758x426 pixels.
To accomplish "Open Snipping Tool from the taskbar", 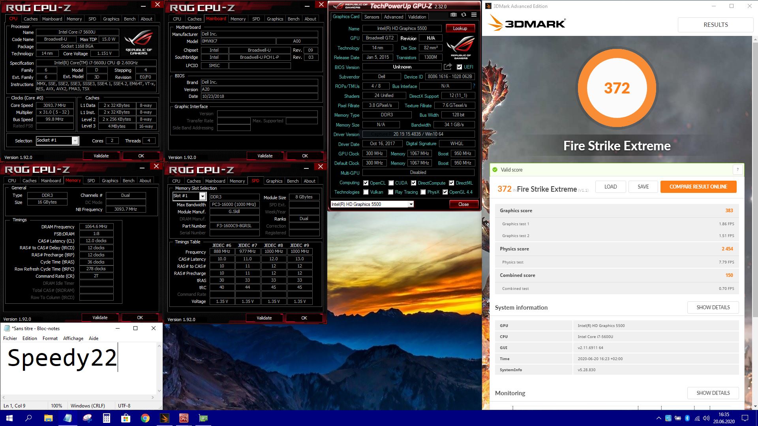I will 87,418.
